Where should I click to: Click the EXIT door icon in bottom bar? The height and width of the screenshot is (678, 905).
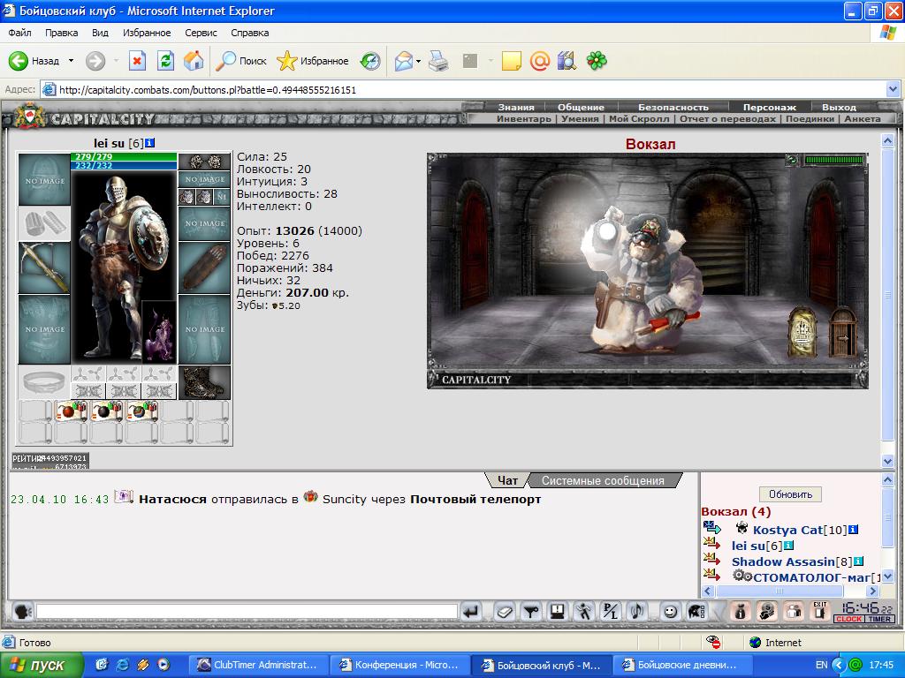pyautogui.click(x=820, y=611)
